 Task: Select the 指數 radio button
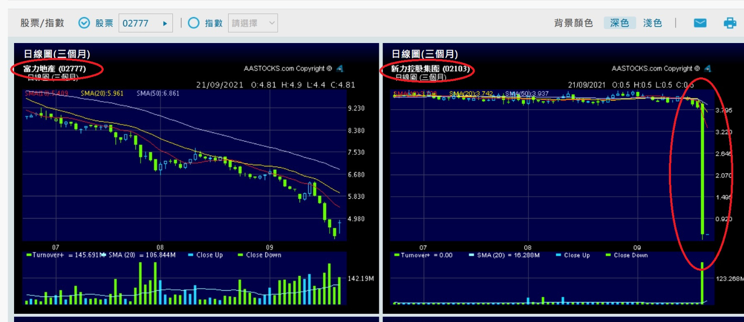[x=194, y=23]
